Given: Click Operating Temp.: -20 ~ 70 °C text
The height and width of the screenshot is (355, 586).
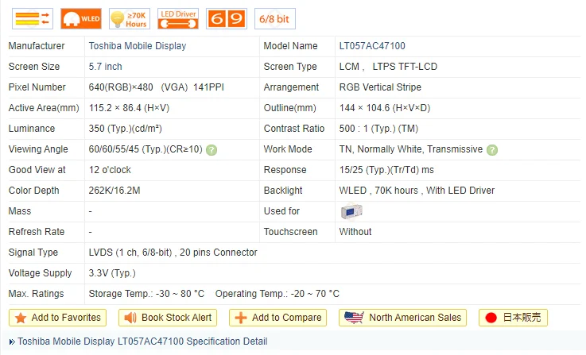Looking at the screenshot, I should (x=277, y=294).
